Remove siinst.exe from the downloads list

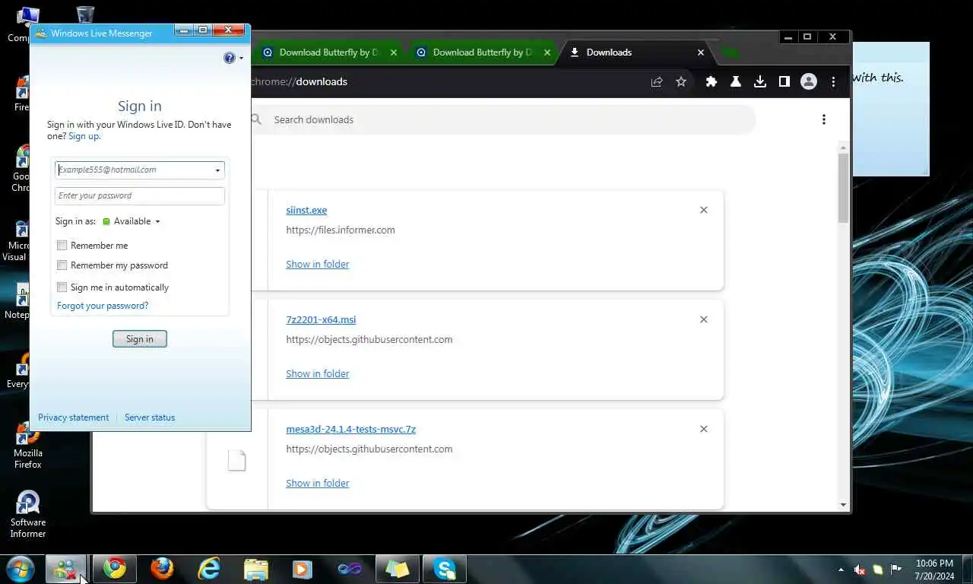[x=704, y=210]
